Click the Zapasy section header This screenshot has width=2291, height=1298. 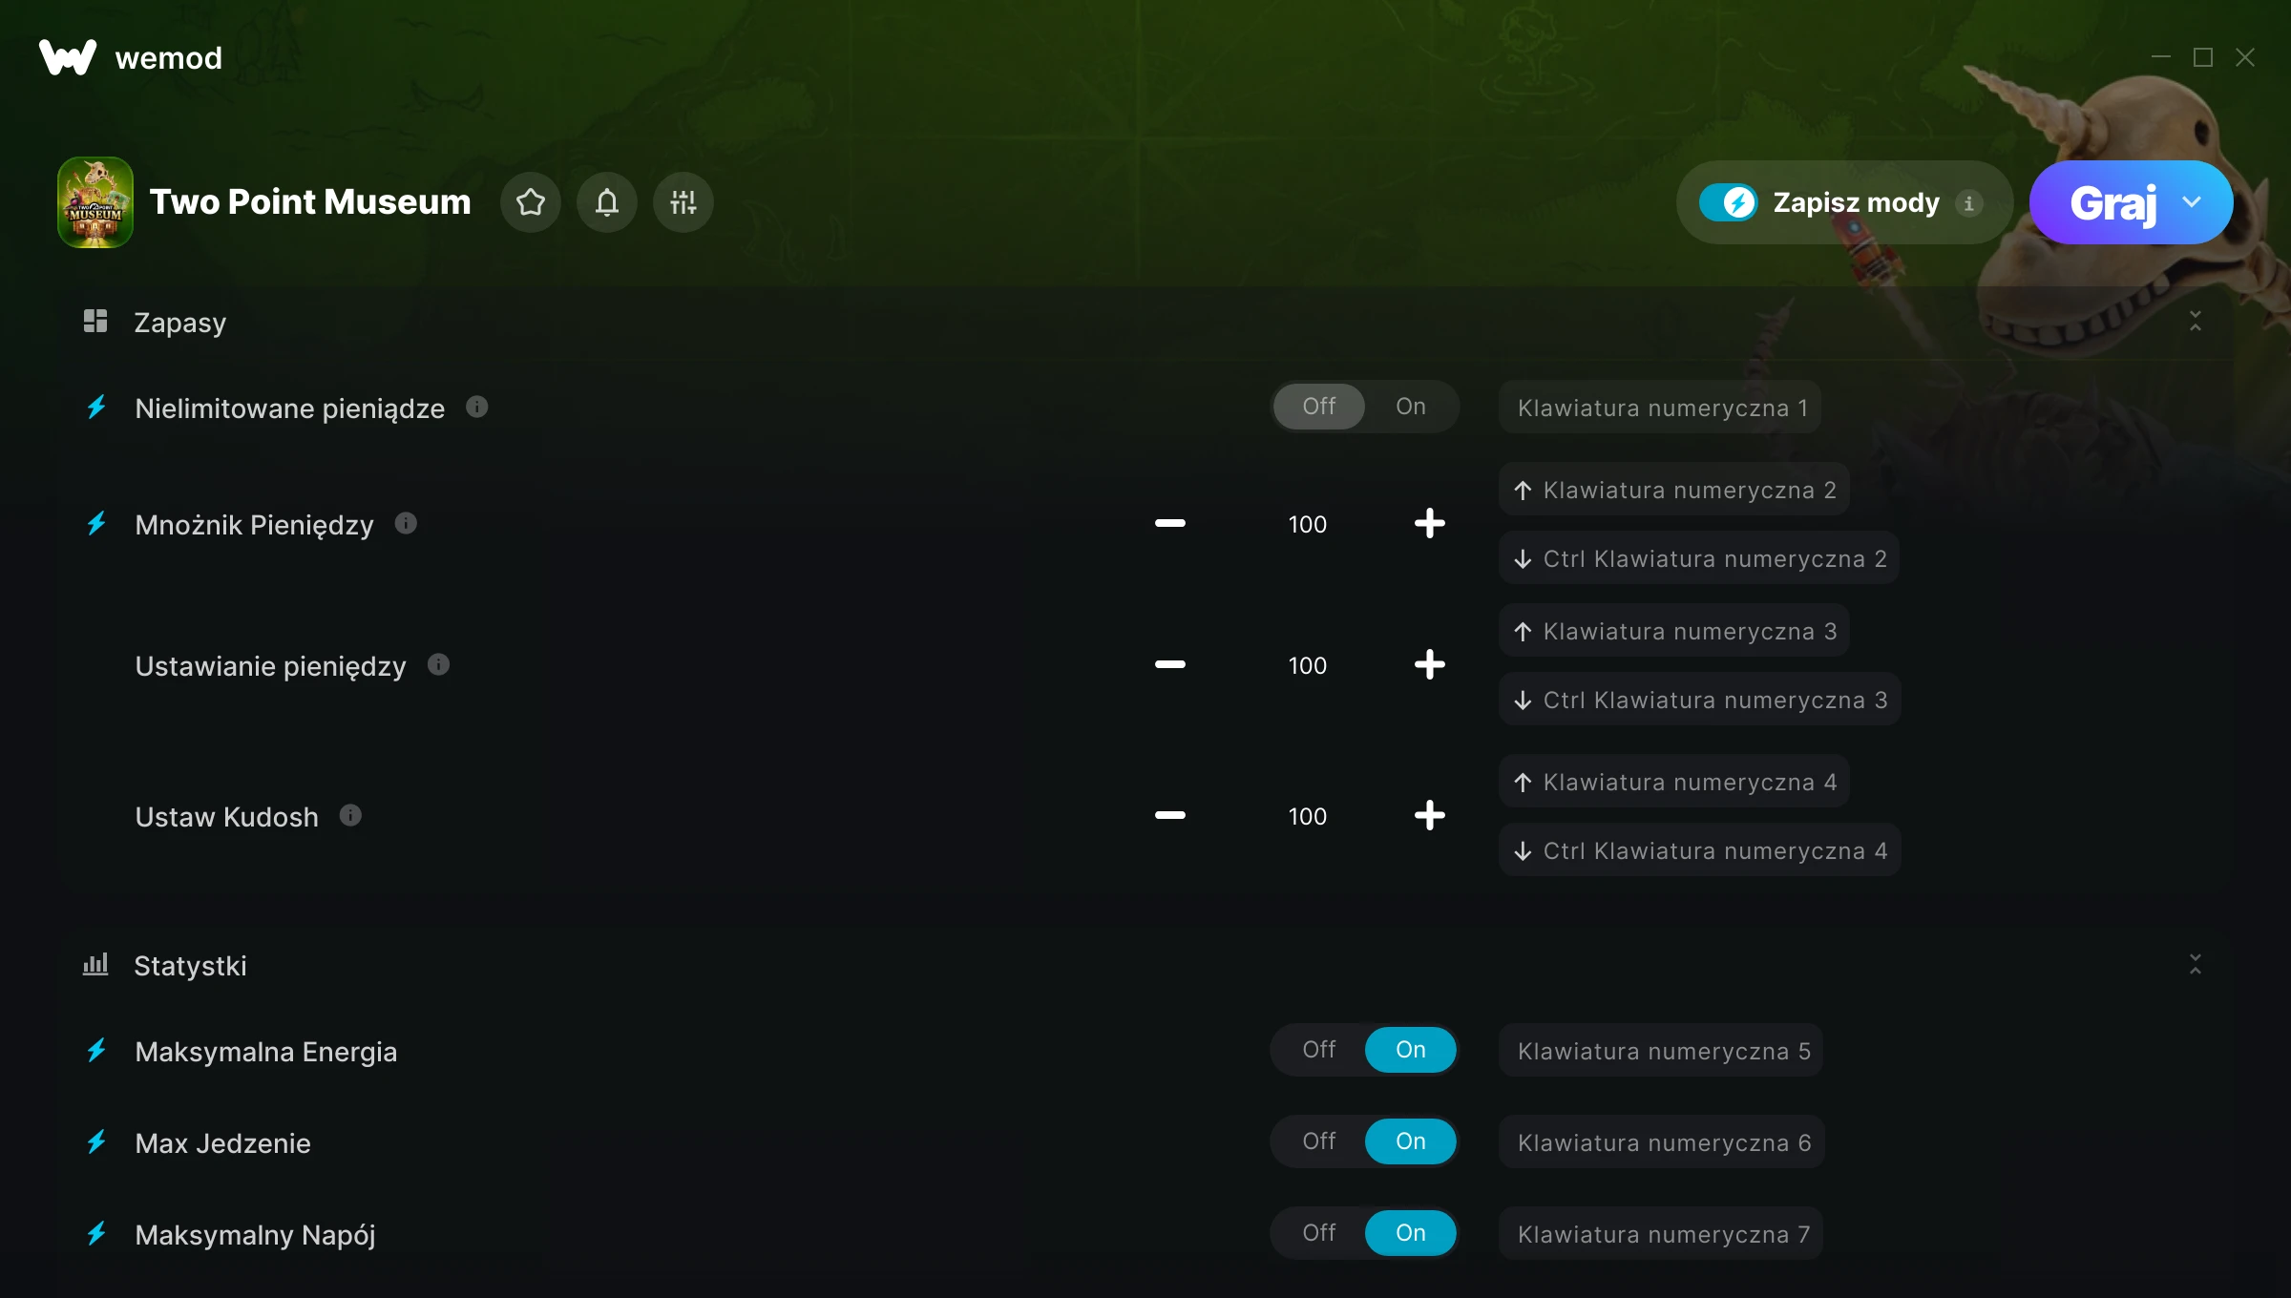click(179, 323)
